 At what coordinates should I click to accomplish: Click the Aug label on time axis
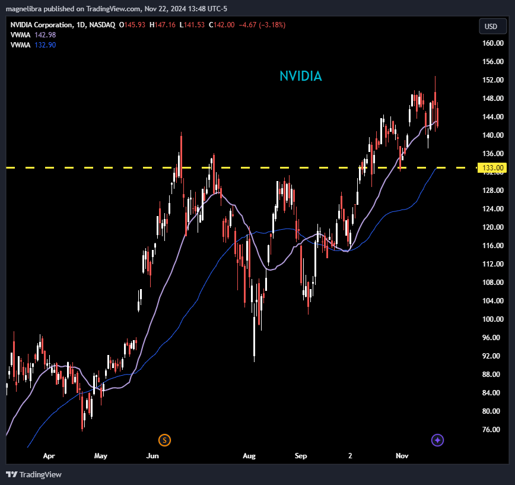tap(249, 456)
